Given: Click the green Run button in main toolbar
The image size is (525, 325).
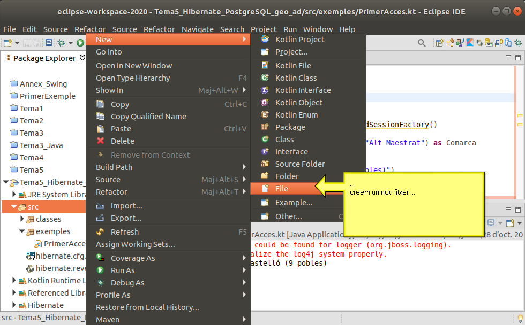Looking at the screenshot, I should coord(80,43).
